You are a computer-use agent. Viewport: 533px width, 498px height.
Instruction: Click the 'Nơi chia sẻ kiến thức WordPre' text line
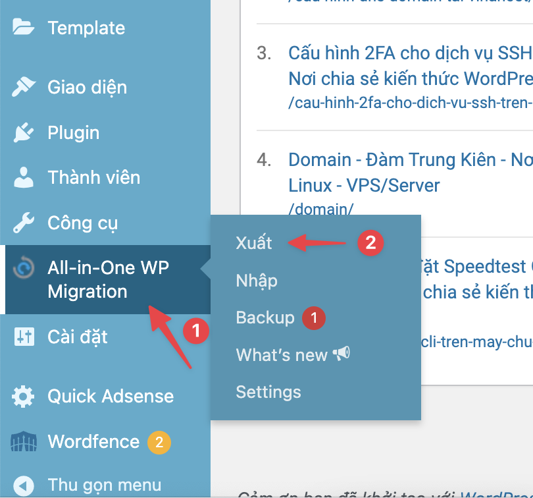coord(411,79)
